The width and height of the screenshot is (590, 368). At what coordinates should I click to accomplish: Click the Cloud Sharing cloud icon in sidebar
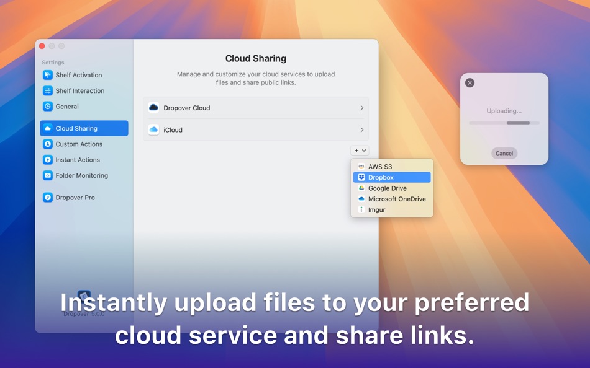(x=47, y=128)
